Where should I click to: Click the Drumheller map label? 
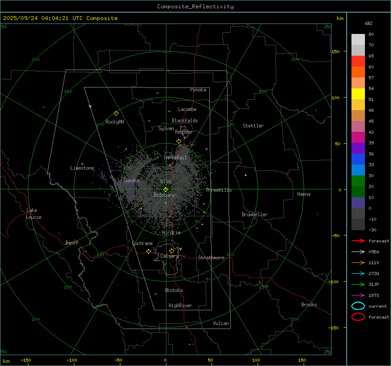pos(255,215)
